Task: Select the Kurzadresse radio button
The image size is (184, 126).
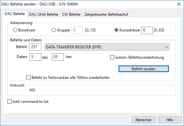Action: [116, 30]
